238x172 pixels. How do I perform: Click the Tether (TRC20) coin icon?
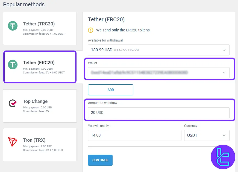point(13,26)
